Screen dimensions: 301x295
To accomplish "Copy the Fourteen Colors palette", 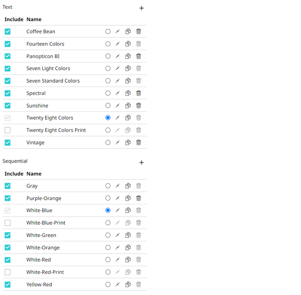I will 128,44.
